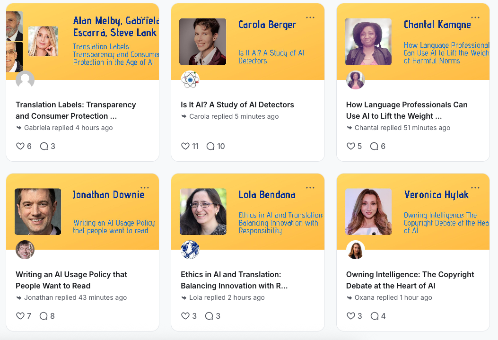This screenshot has width=498, height=340.
Task: Open comments on Chantal Kamgne's post
Action: point(374,147)
